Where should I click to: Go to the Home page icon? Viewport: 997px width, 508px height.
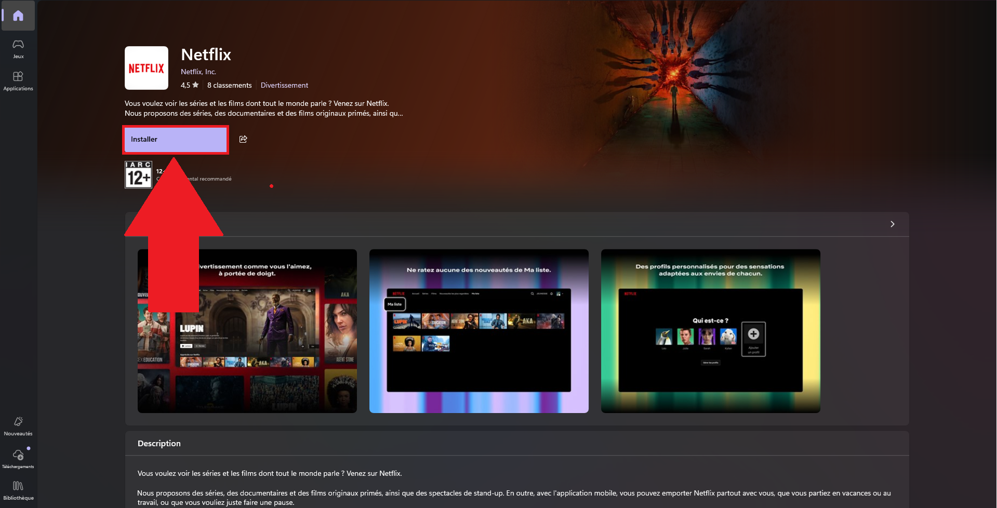pyautogui.click(x=18, y=16)
